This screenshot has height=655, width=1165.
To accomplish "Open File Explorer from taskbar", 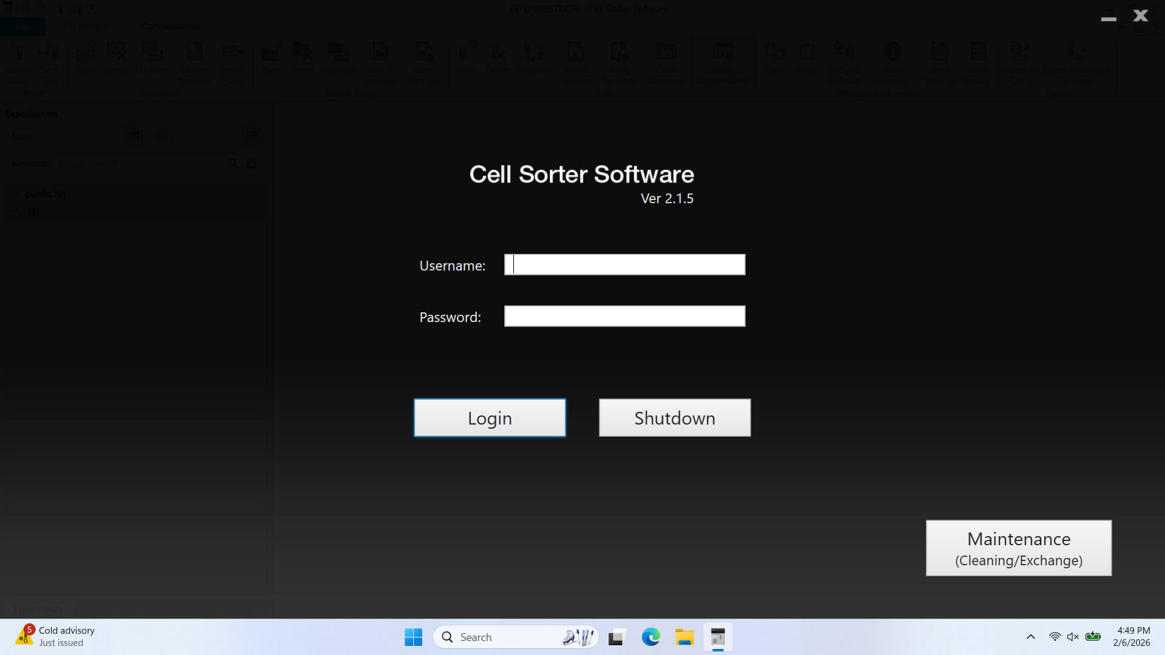I will pyautogui.click(x=684, y=637).
